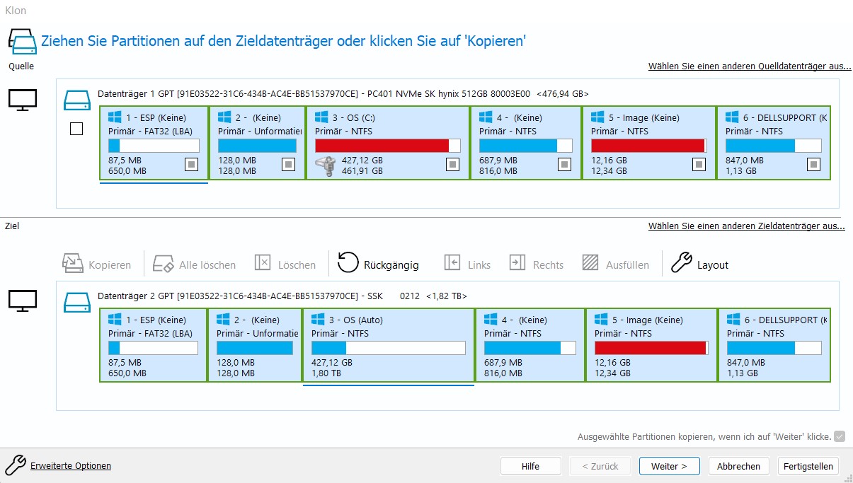
Task: Click the Fertigstellen button
Action: pos(808,466)
